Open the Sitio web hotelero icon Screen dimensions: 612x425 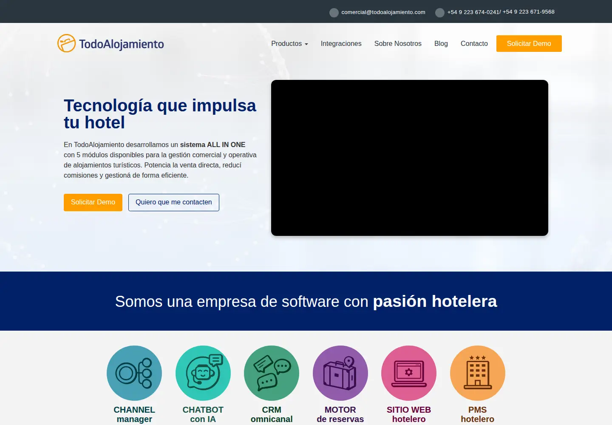409,373
